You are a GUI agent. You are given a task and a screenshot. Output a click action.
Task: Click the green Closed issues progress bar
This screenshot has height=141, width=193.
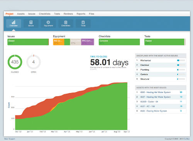pos(28,42)
